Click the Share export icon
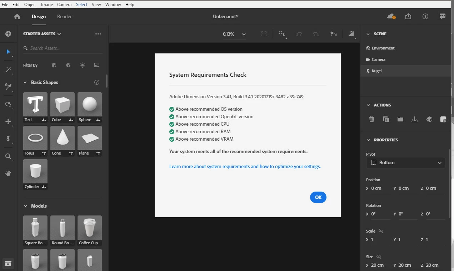This screenshot has height=271, width=454. (408, 16)
